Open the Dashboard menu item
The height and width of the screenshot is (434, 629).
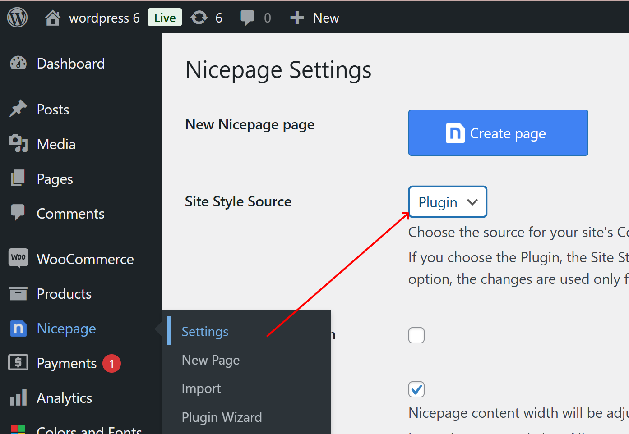71,64
